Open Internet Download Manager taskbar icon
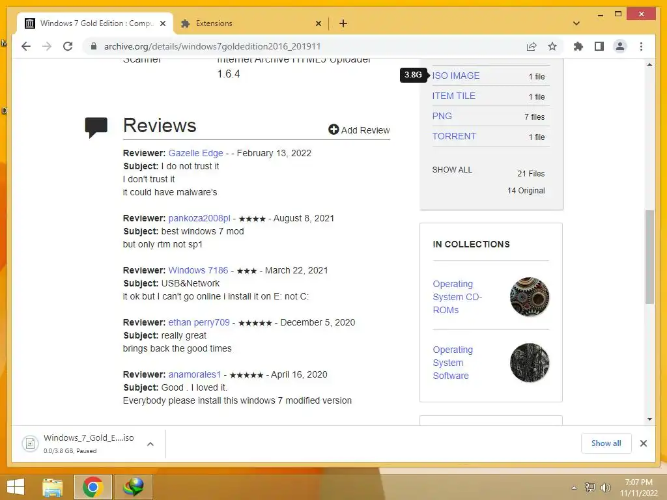 [x=133, y=487]
